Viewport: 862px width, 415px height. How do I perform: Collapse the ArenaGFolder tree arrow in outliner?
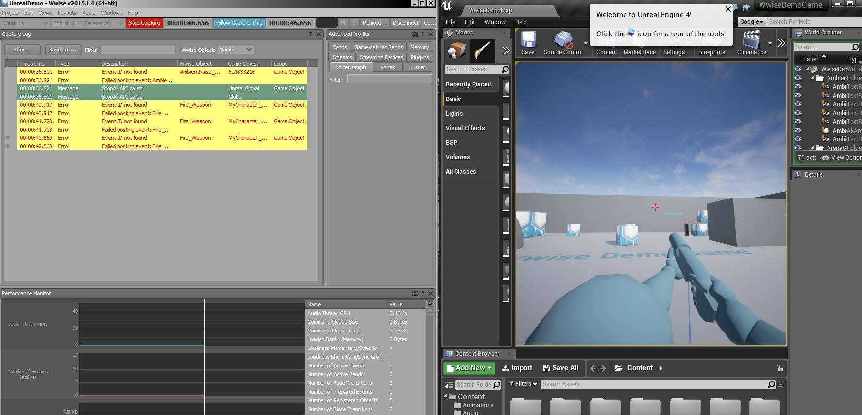[x=812, y=148]
